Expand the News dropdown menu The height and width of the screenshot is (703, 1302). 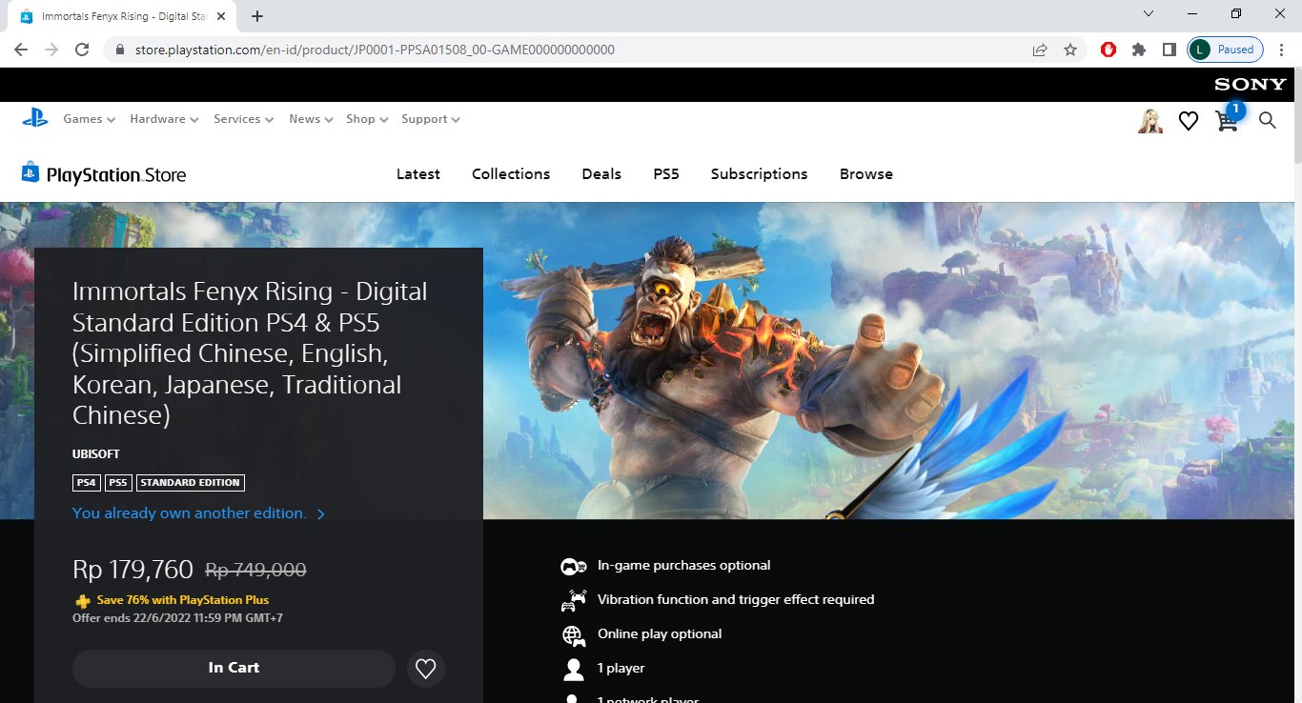pos(311,119)
